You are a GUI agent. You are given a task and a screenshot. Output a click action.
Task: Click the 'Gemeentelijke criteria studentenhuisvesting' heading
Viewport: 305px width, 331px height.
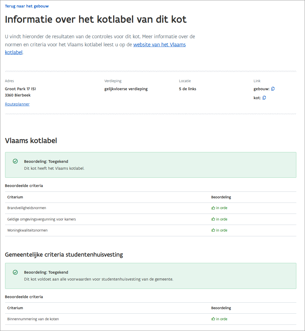pos(64,255)
